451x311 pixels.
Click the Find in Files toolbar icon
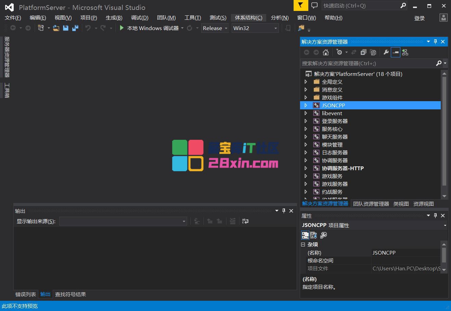tap(301, 28)
